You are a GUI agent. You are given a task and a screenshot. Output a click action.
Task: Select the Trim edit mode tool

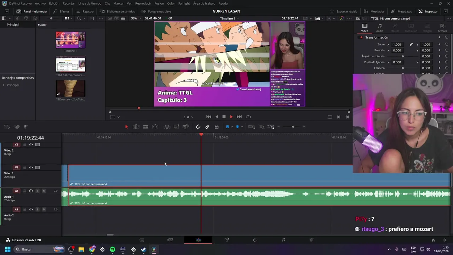[x=136, y=127]
